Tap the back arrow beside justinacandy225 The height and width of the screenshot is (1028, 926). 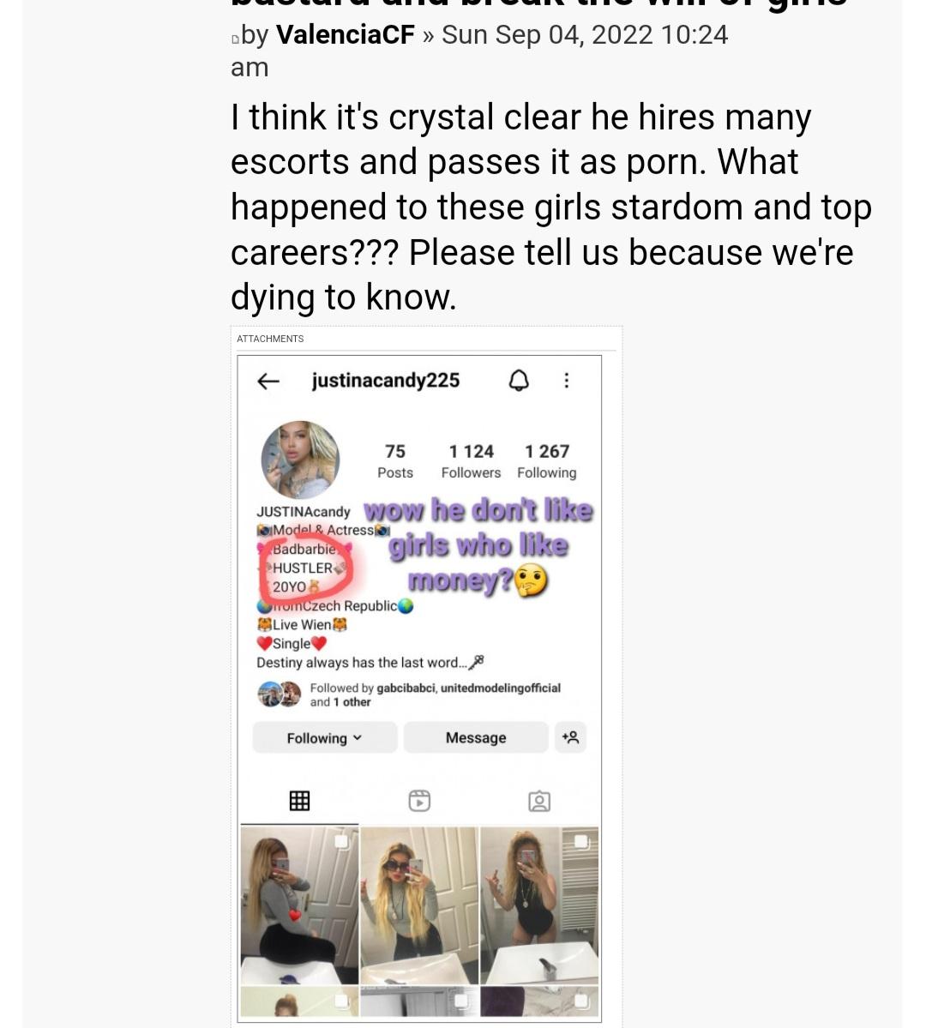[268, 382]
